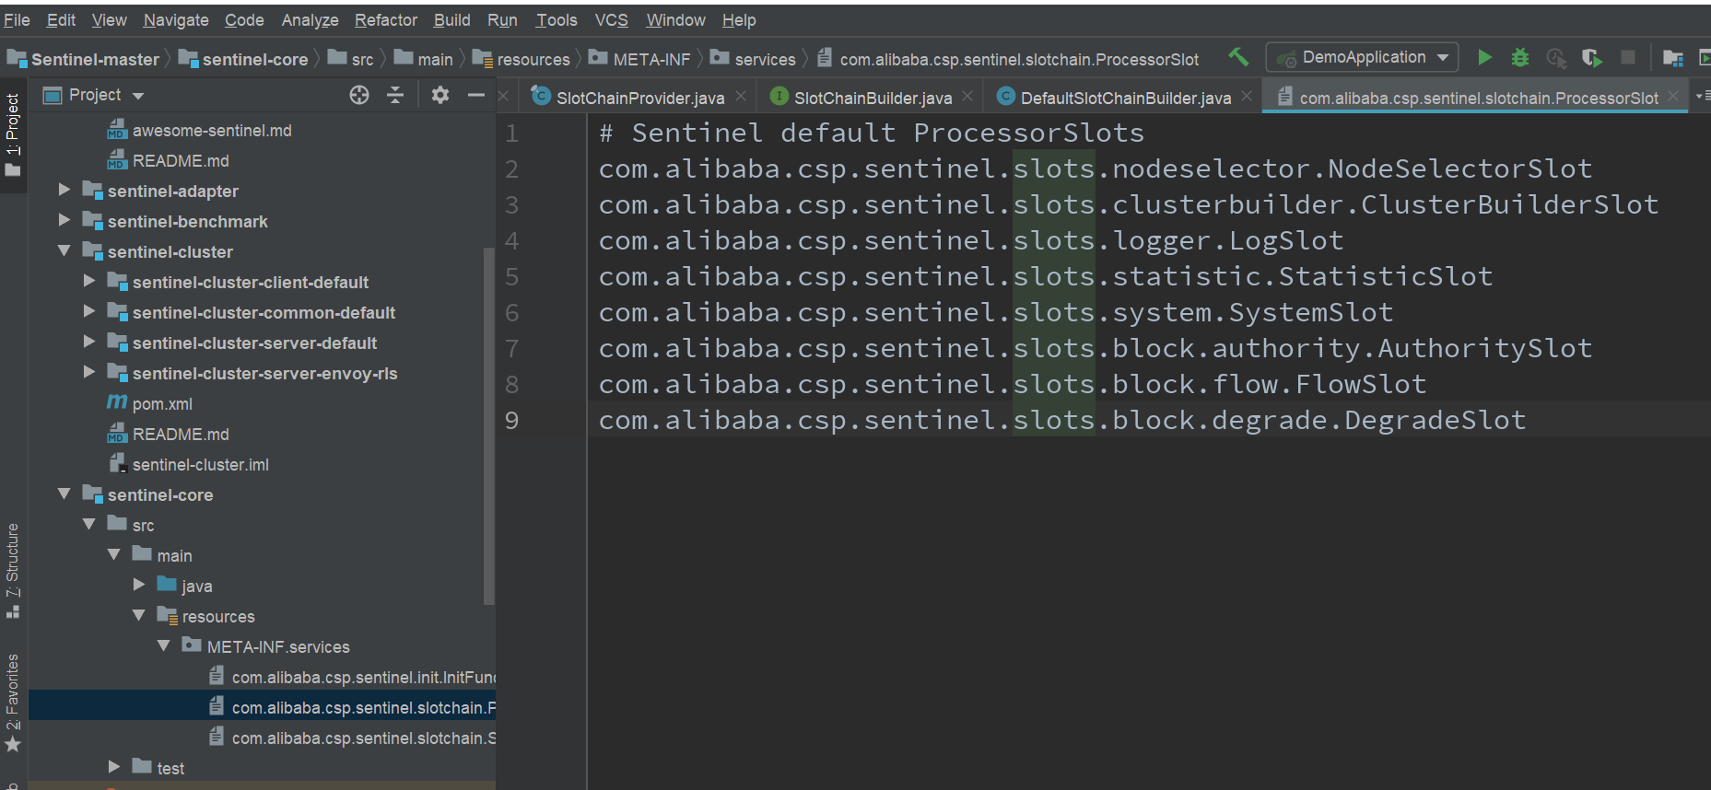Click line 4 LogSlot entry in editor
The image size is (1711, 790).
click(970, 240)
